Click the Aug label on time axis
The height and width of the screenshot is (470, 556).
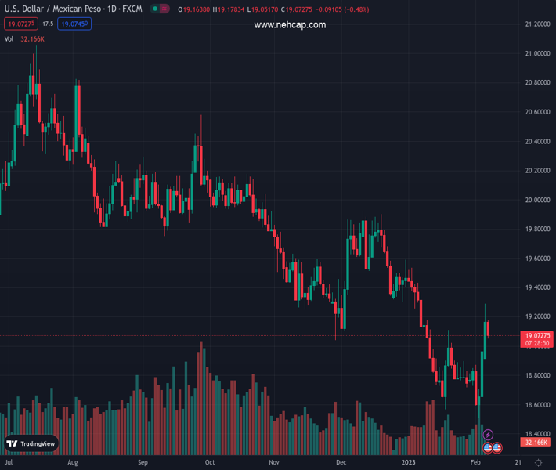tap(72, 462)
